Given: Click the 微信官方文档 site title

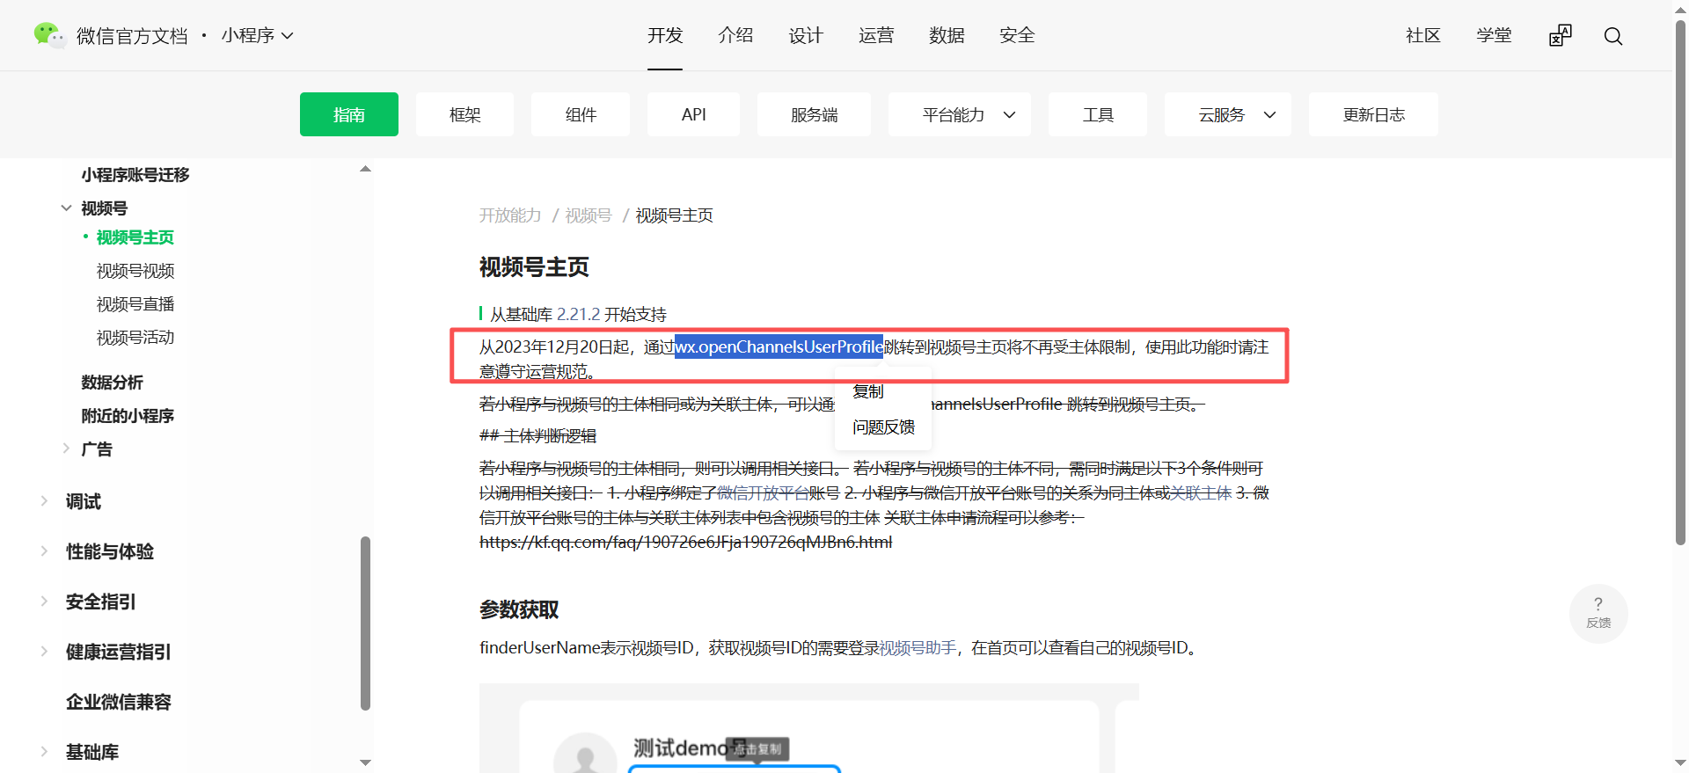Looking at the screenshot, I should (132, 36).
